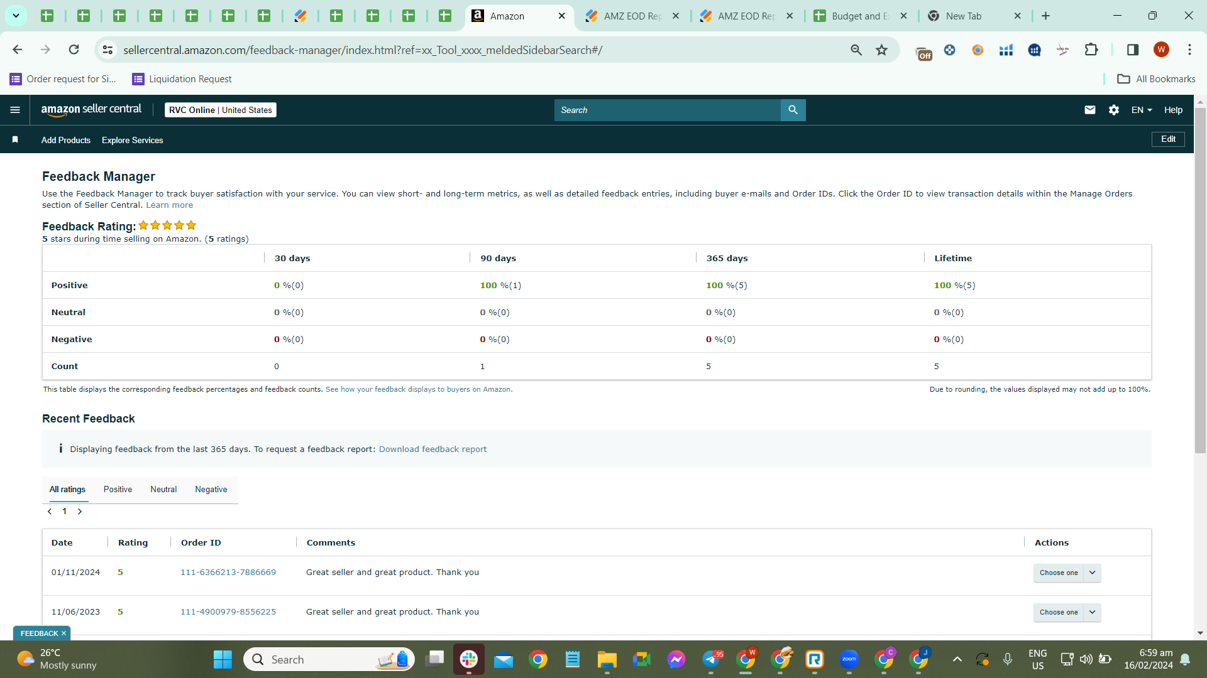
Task: Open Chrome three-dot menu
Action: tap(1189, 50)
